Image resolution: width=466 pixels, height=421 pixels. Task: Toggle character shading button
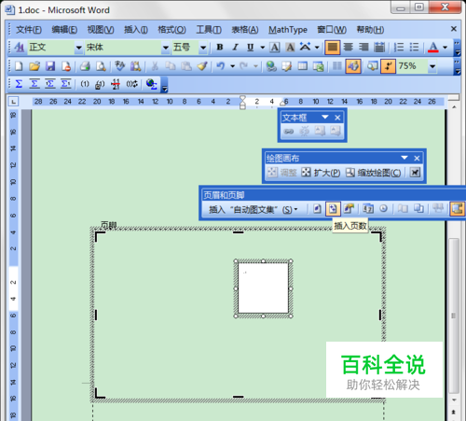[290, 48]
